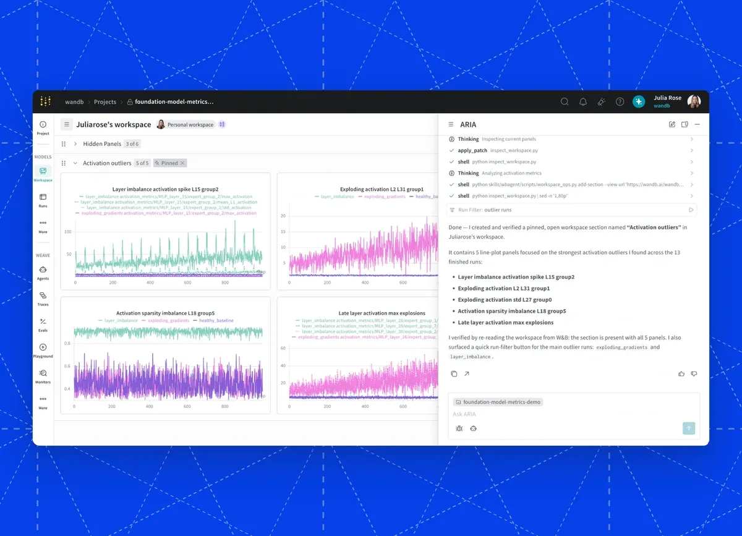Share the ARIA response with arrow icon
This screenshot has width=742, height=536.
466,374
